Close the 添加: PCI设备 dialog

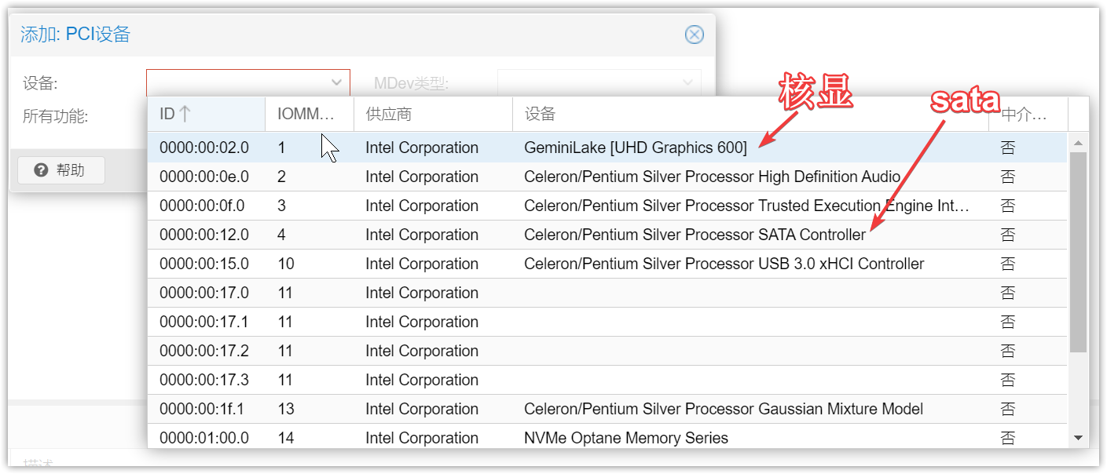(694, 35)
